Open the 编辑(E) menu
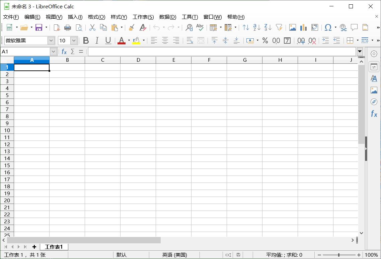 (x=32, y=17)
